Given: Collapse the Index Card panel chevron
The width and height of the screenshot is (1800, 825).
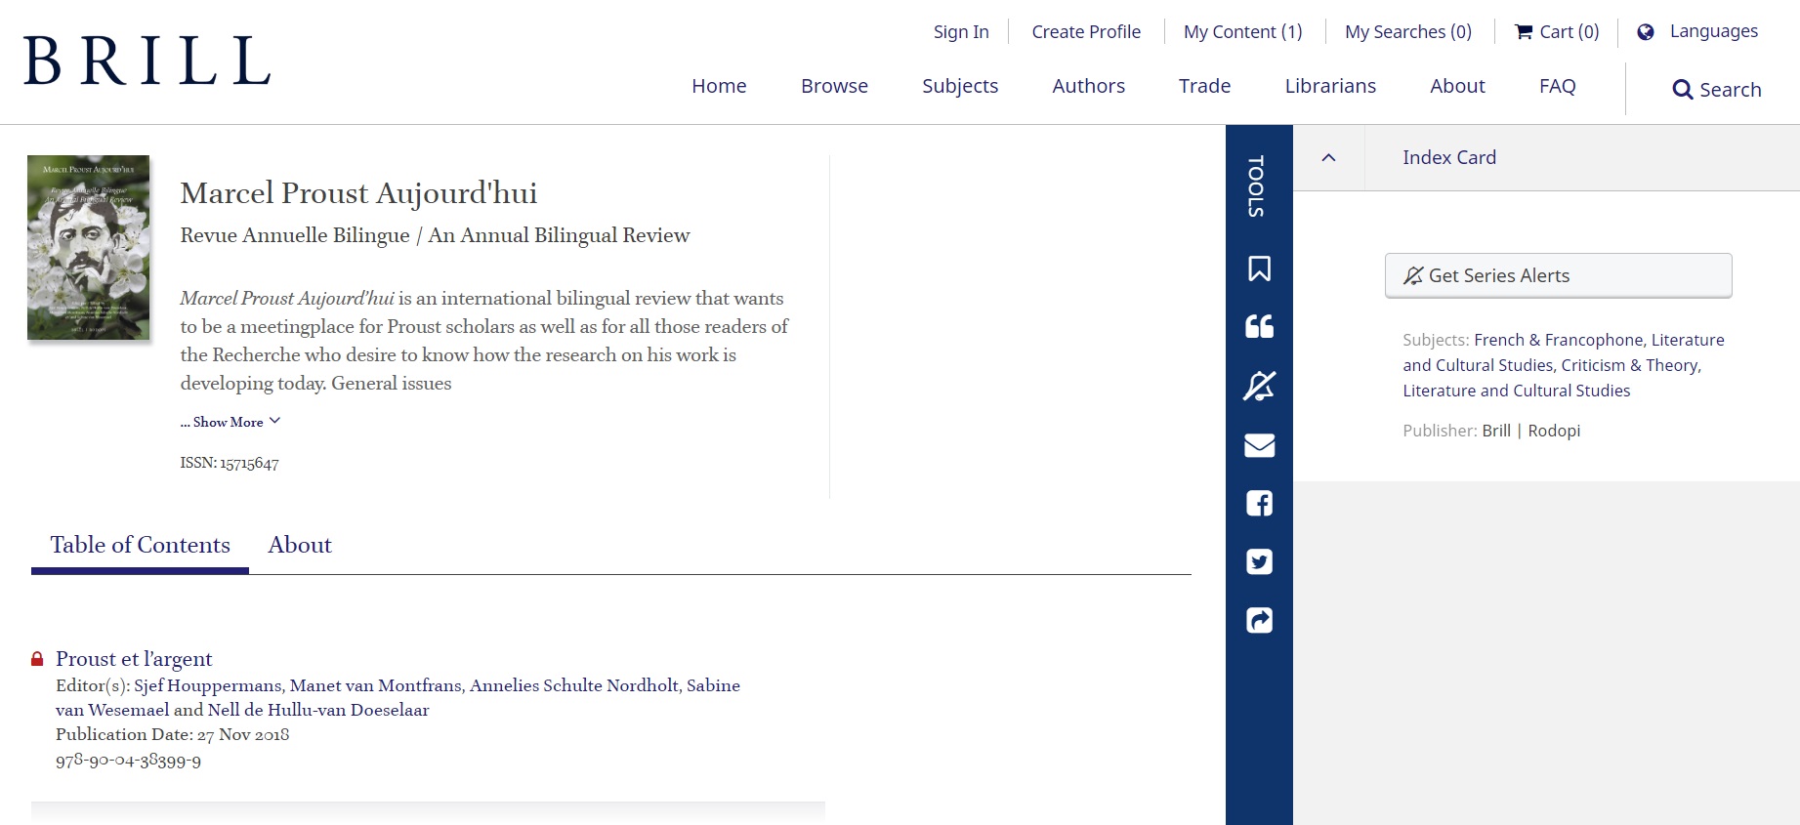Looking at the screenshot, I should click(x=1328, y=158).
